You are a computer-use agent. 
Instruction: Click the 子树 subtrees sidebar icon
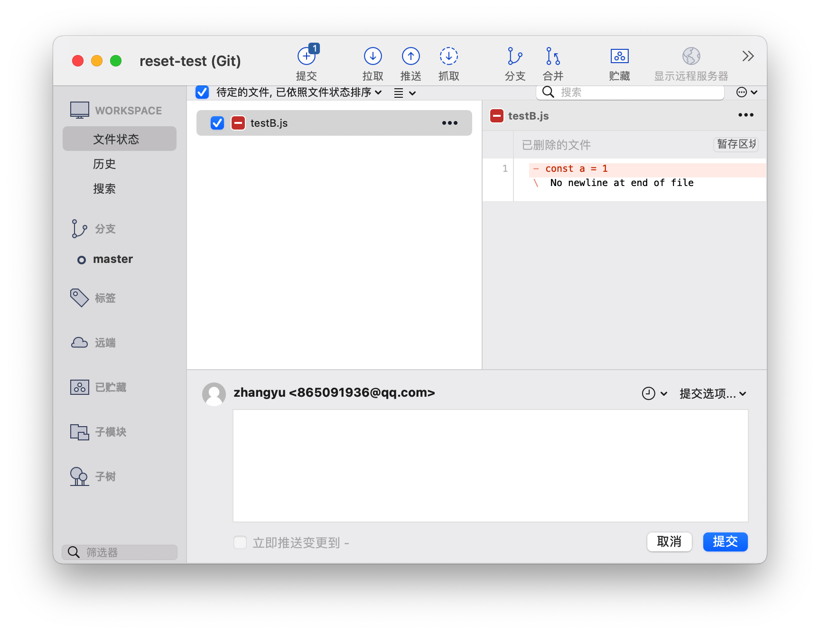click(79, 476)
